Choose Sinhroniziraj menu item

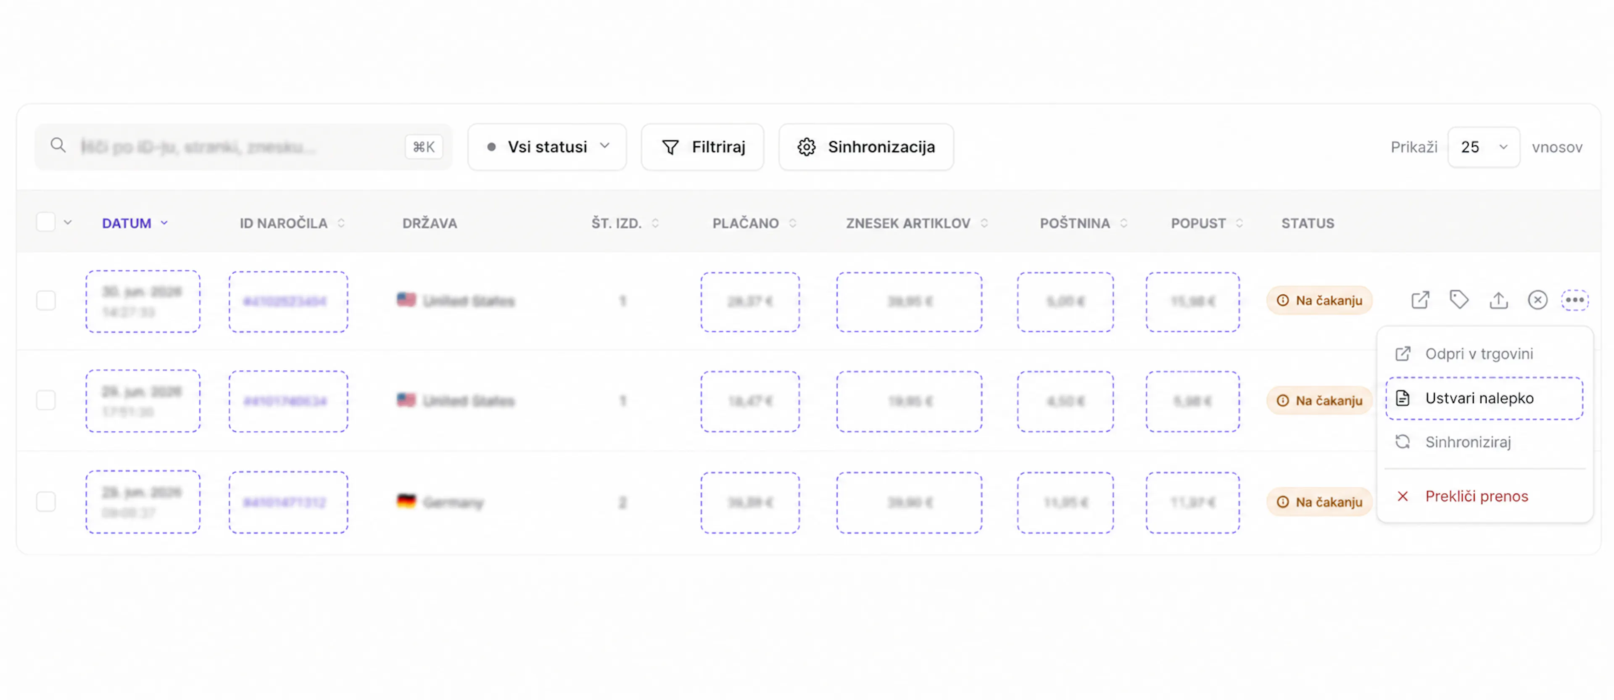(x=1484, y=442)
